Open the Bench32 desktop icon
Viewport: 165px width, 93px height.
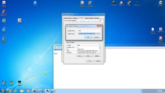tap(20, 21)
